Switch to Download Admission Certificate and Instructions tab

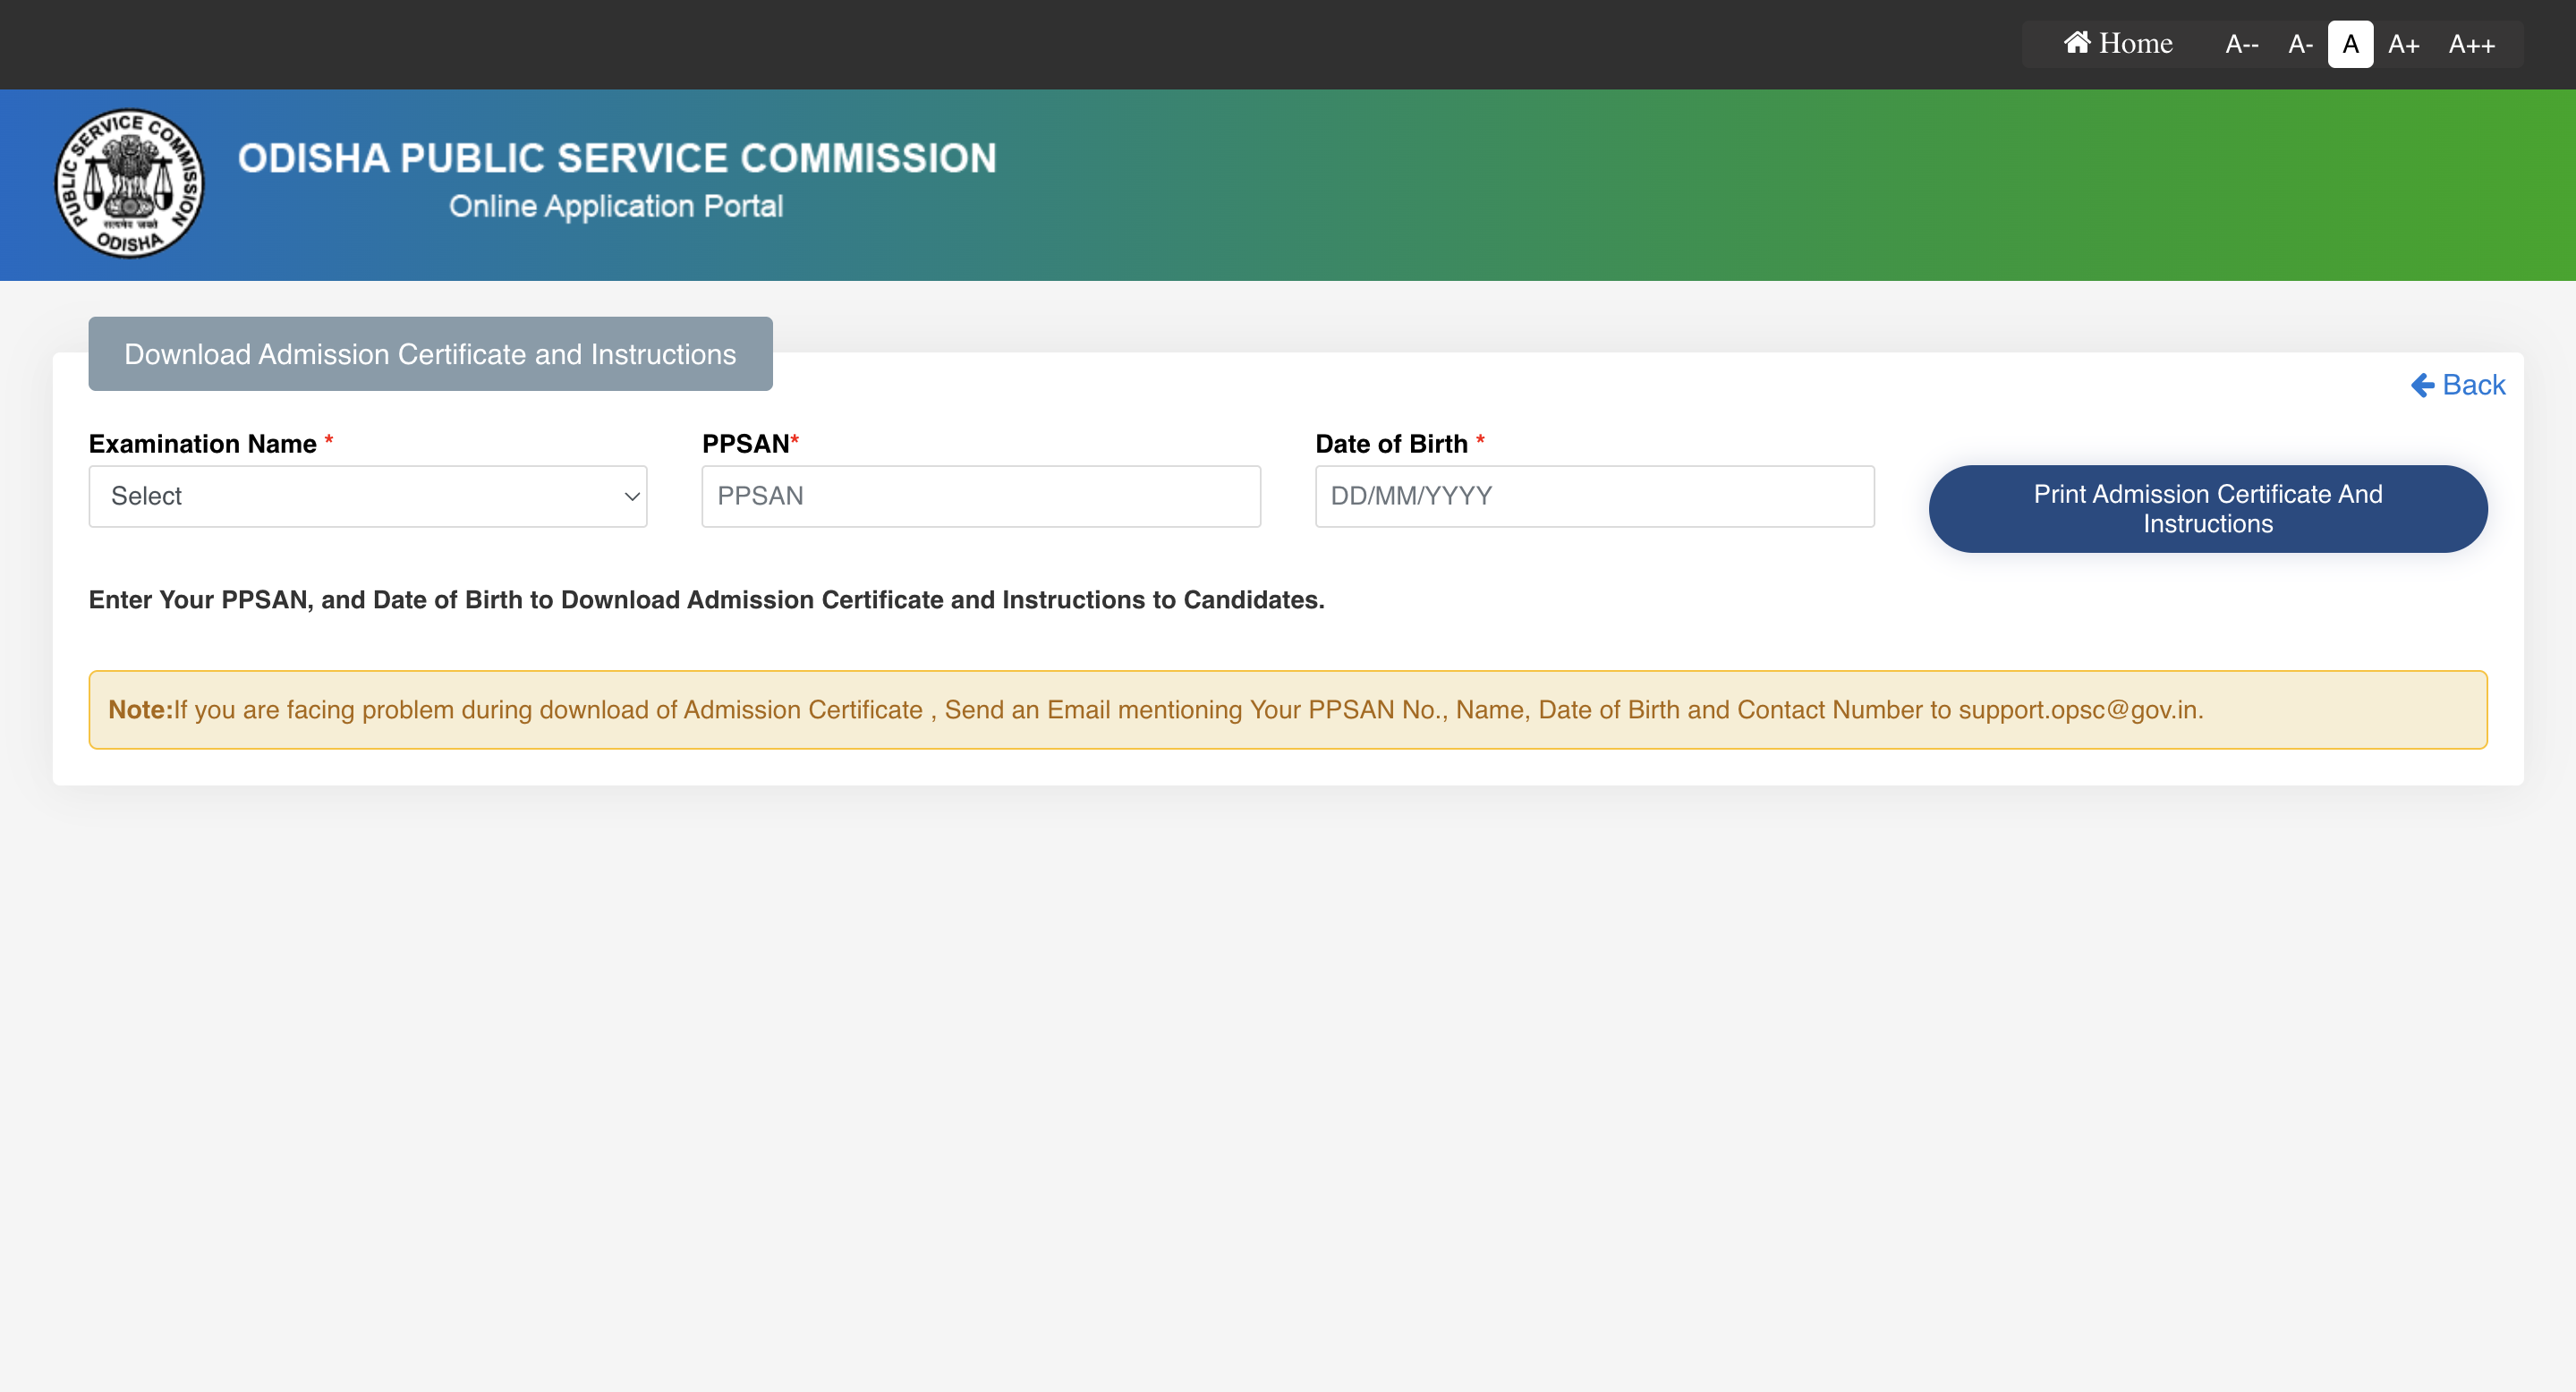click(x=430, y=353)
